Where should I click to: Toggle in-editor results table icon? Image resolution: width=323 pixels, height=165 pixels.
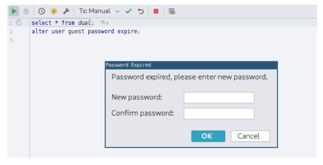click(172, 11)
